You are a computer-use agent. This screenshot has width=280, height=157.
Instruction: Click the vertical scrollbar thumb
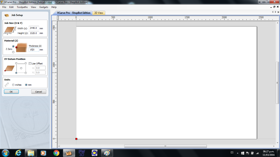(277, 82)
